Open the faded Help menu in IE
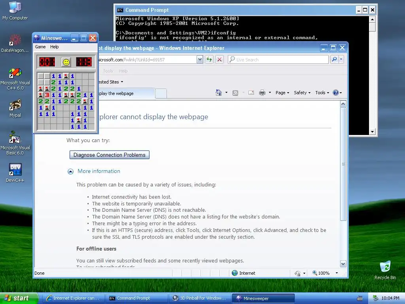 tap(123, 71)
